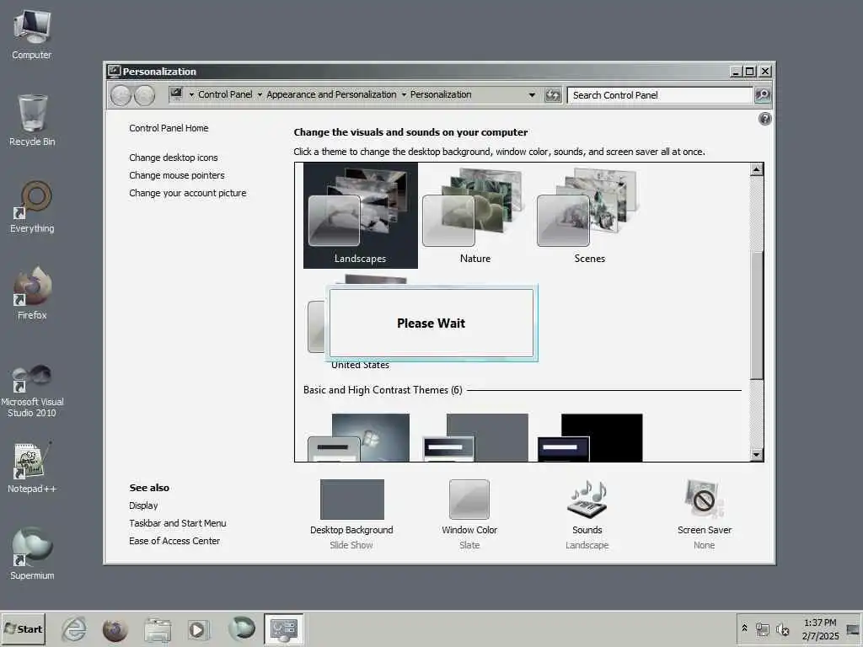Click the volume tray icon
The image size is (863, 647).
782,628
